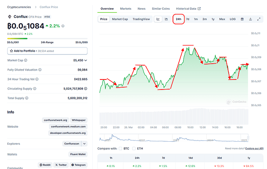Viewport: 267px width, 169px height.
Task: Select the Market Cap chart mode
Action: [x=120, y=19]
